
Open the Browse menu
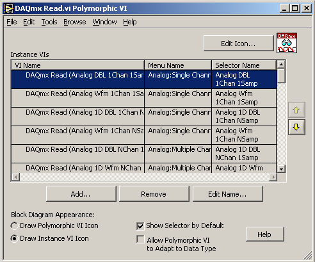click(75, 22)
